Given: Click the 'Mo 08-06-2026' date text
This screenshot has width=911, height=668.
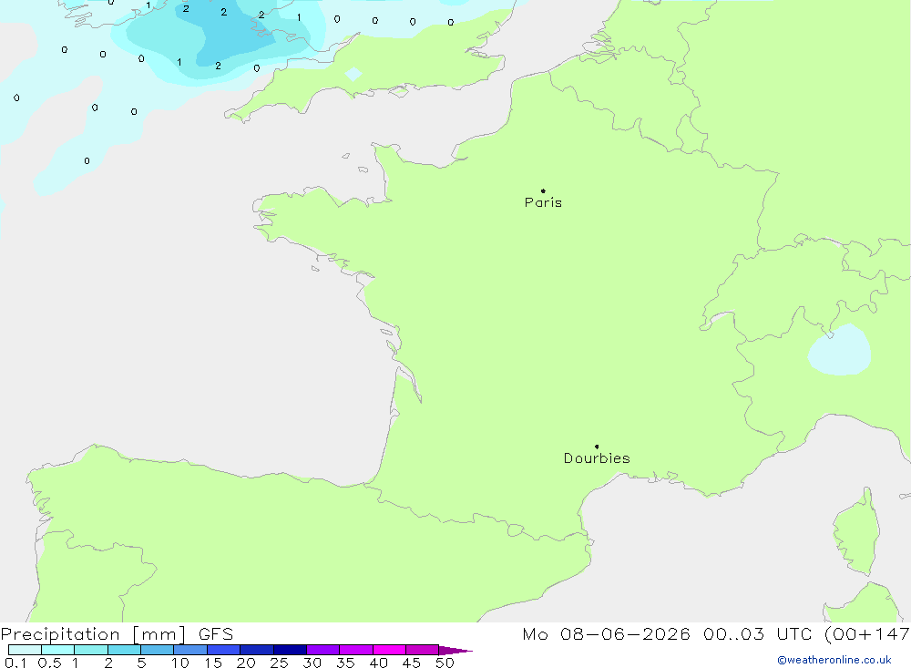Looking at the screenshot, I should point(606,633).
